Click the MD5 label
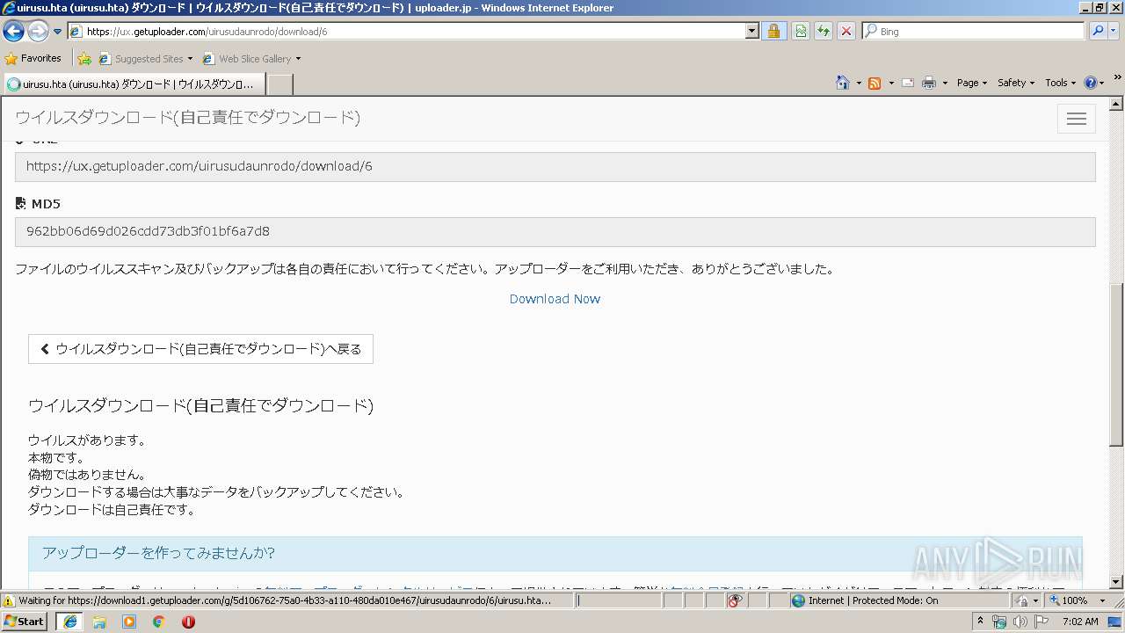The image size is (1125, 633). (x=46, y=204)
